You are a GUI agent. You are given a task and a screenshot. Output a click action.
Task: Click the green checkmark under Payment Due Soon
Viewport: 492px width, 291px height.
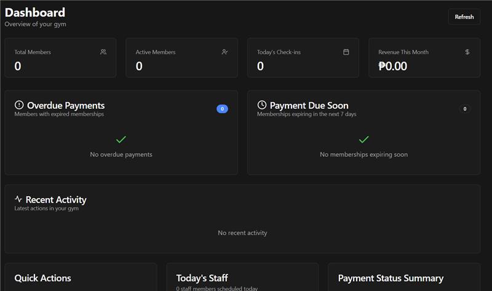(363, 140)
